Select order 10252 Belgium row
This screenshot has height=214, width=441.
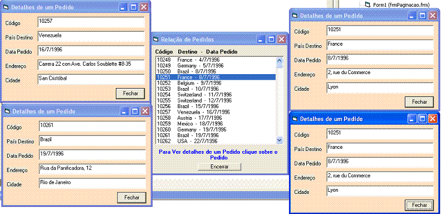215,83
